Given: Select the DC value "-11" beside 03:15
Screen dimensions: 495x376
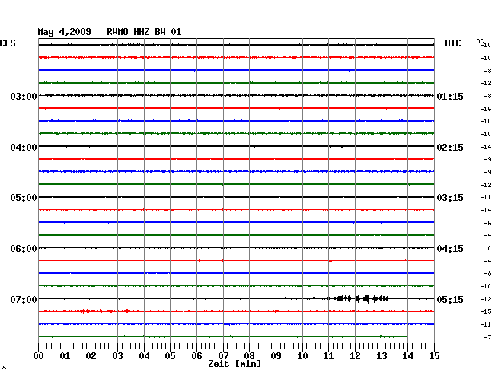Looking at the screenshot, I should pyautogui.click(x=486, y=197).
